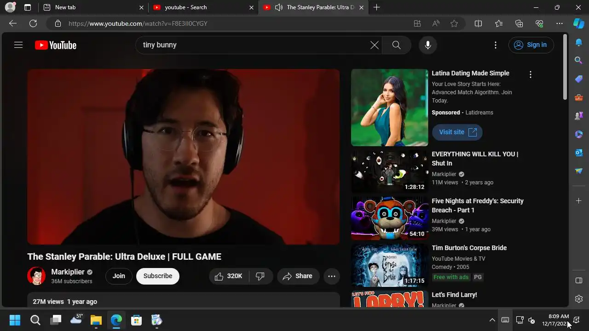Go to YouTube home via logo
The width and height of the screenshot is (589, 331).
(x=56, y=45)
